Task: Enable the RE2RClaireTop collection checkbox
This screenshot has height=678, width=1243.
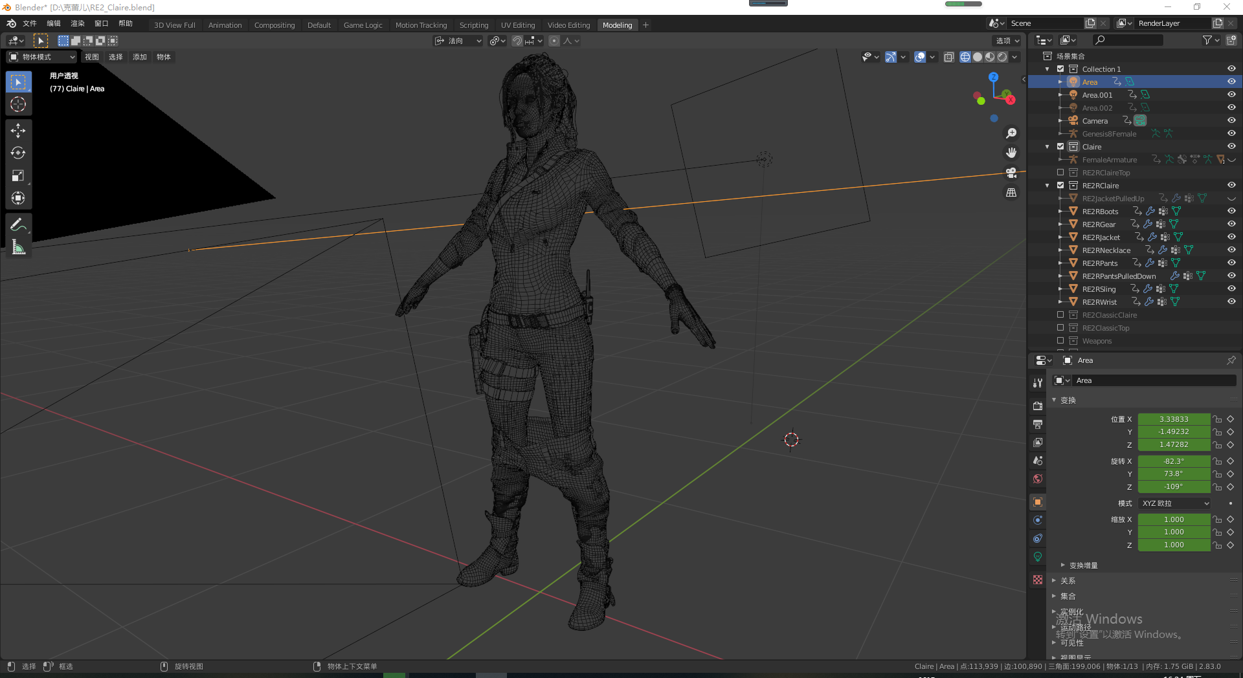Action: pos(1060,173)
